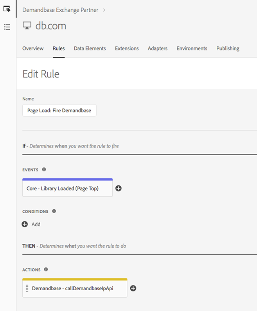Click the THEN rule description text
This screenshot has height=311, width=257.
tap(74, 246)
